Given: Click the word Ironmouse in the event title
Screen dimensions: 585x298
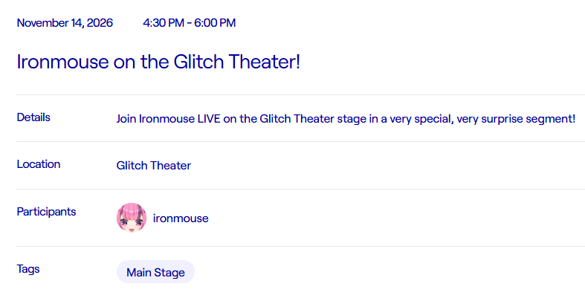Looking at the screenshot, I should tap(62, 62).
